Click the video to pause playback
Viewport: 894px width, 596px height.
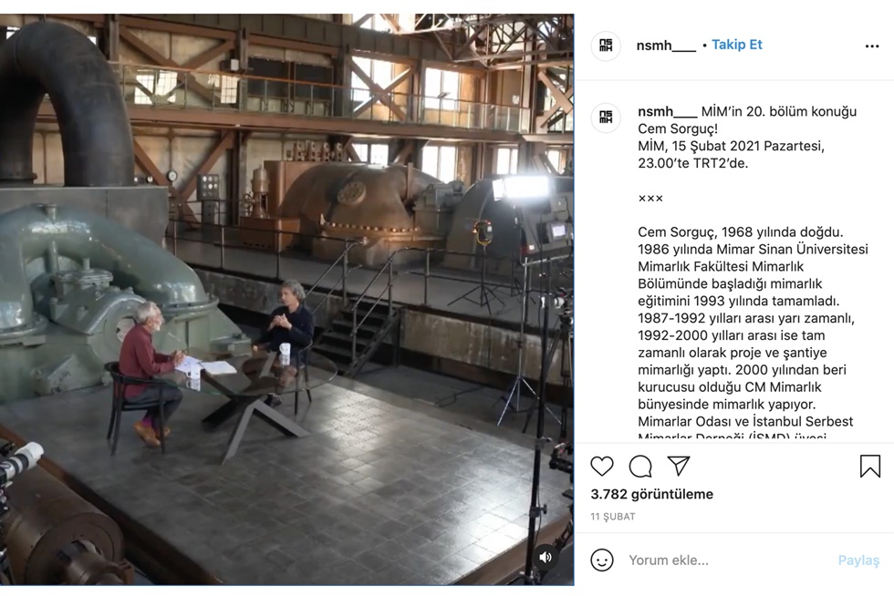pos(286,299)
